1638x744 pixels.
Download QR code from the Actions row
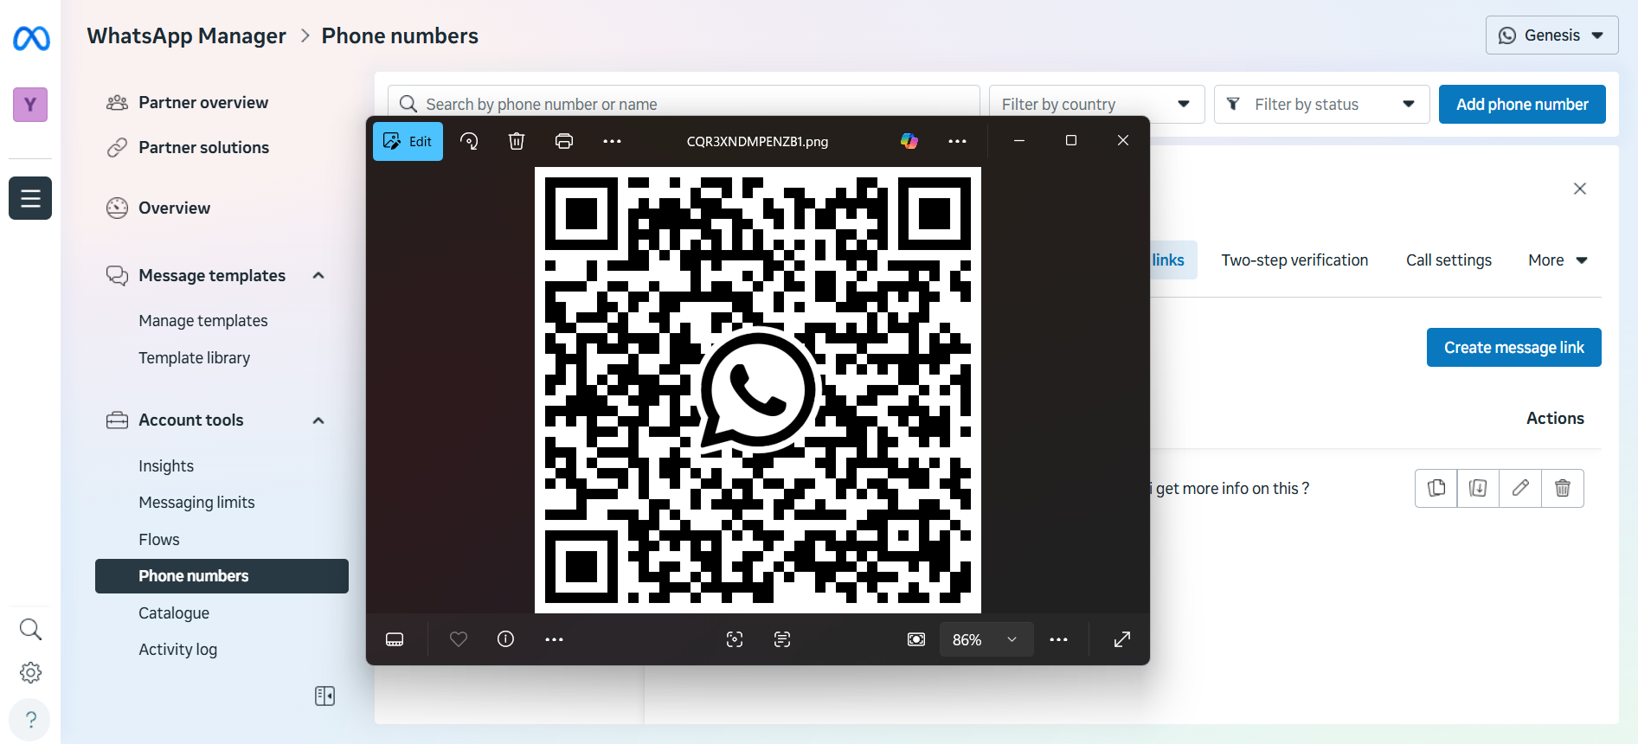click(1478, 488)
